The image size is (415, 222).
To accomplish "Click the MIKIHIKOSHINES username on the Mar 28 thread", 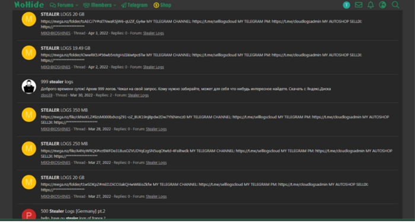I will 56,129.
